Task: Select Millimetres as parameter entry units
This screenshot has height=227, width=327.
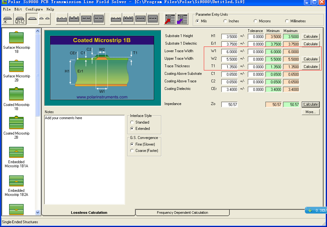Action: coord(295,21)
